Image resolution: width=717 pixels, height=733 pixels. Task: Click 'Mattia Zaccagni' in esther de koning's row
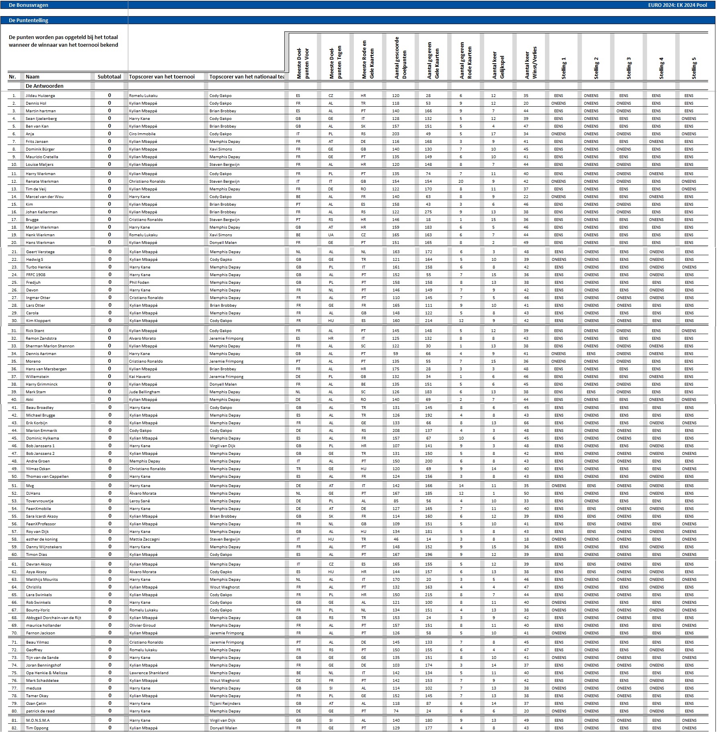(x=144, y=539)
